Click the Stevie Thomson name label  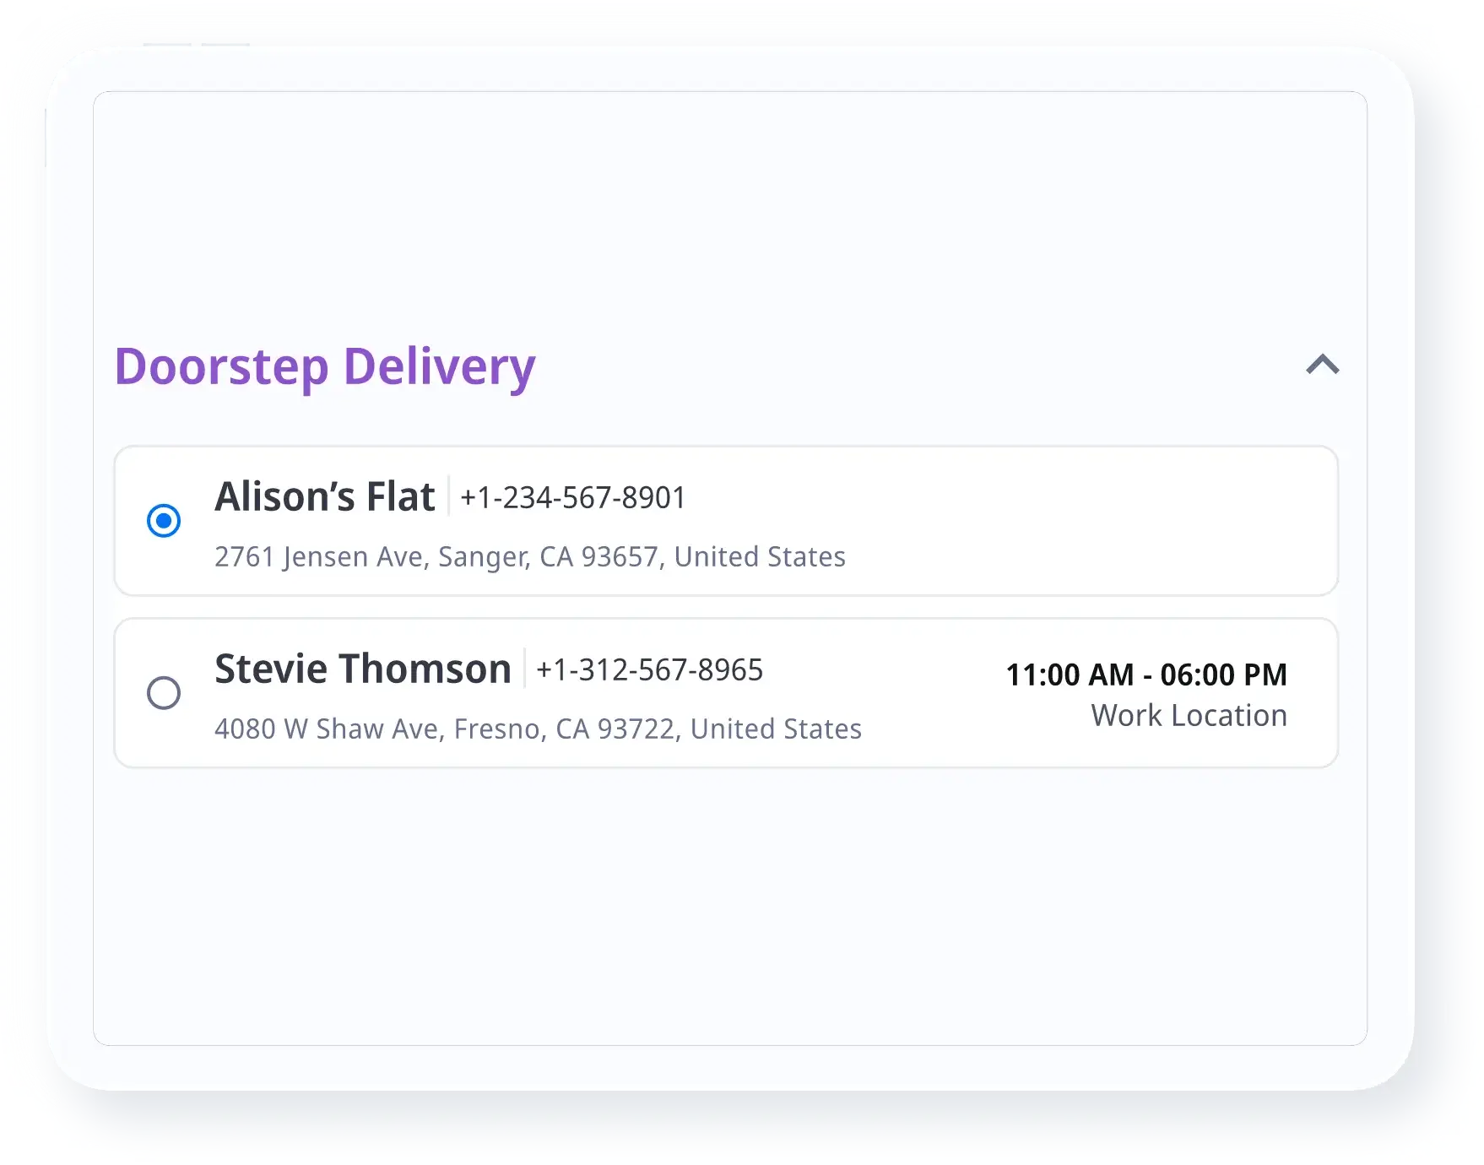click(363, 669)
